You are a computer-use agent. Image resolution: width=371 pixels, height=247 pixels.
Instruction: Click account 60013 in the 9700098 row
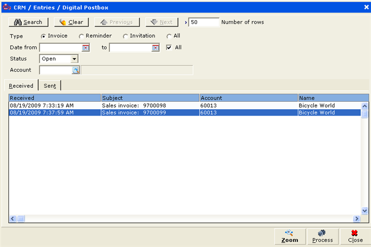[208, 105]
